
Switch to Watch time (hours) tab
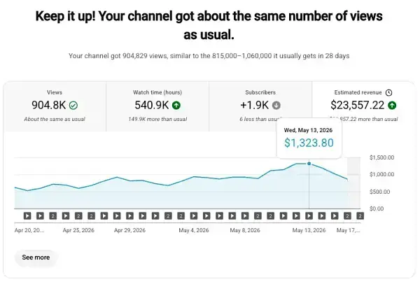157,106
